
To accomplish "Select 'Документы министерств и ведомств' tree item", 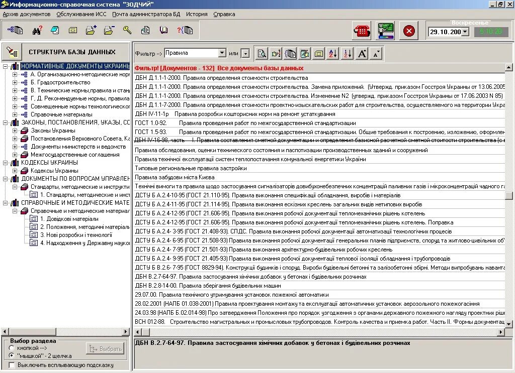I will [78, 147].
